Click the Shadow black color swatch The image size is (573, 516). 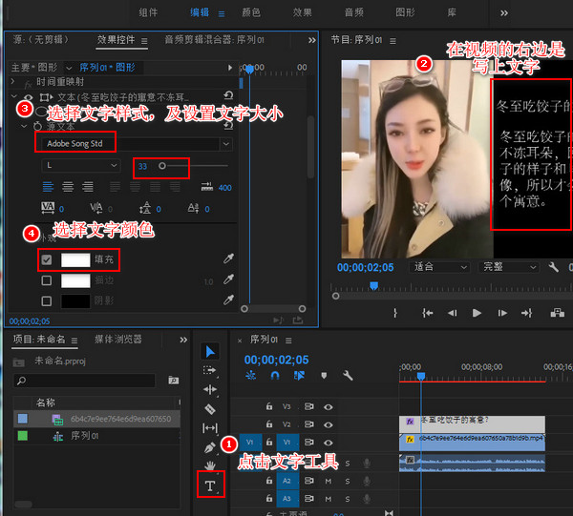coord(75,301)
